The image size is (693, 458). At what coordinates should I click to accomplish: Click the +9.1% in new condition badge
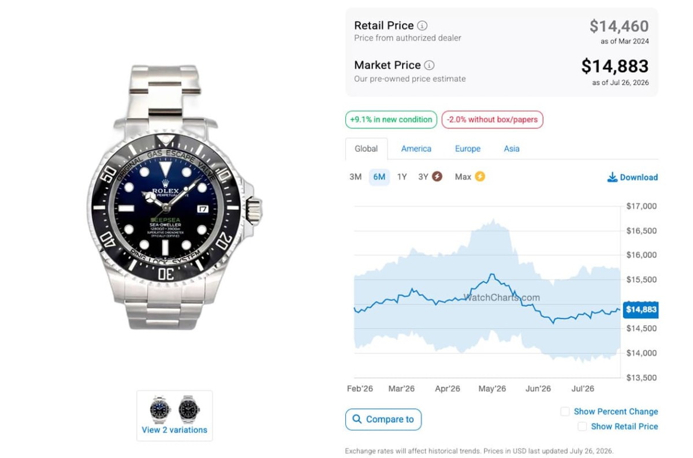pos(391,120)
